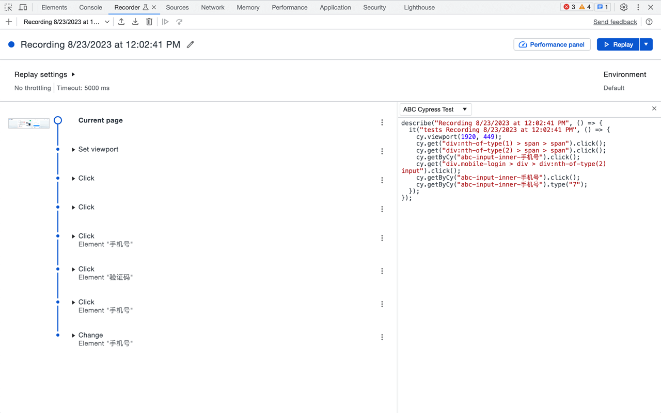Open the ABC Cypress Test format dropdown
661x413 pixels.
[x=435, y=109]
